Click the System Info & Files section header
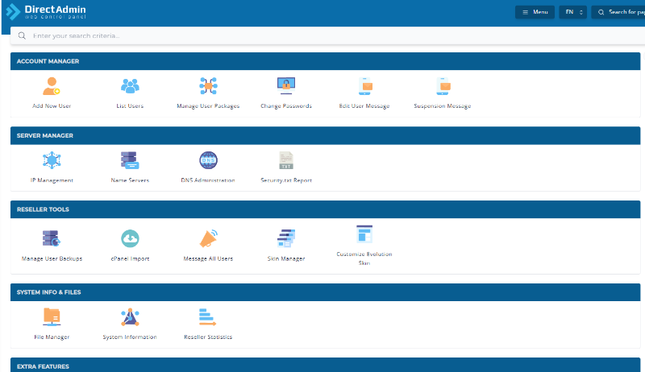The height and width of the screenshot is (372, 645). click(x=325, y=292)
